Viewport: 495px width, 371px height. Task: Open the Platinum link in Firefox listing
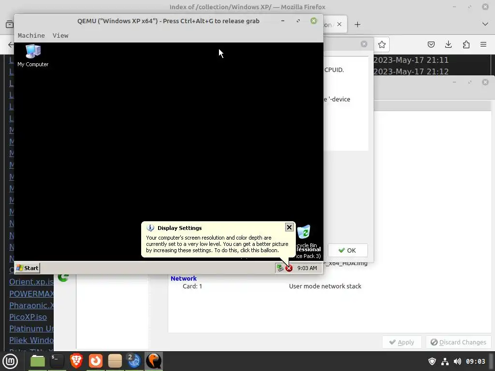click(x=31, y=328)
